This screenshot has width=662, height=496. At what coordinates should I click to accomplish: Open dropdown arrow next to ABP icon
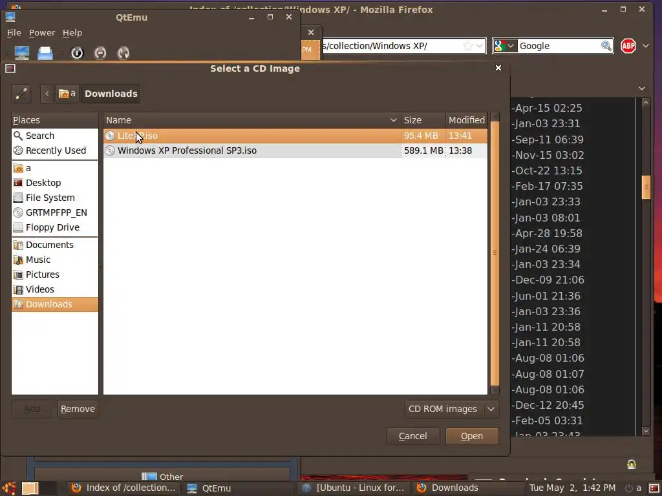click(x=646, y=46)
